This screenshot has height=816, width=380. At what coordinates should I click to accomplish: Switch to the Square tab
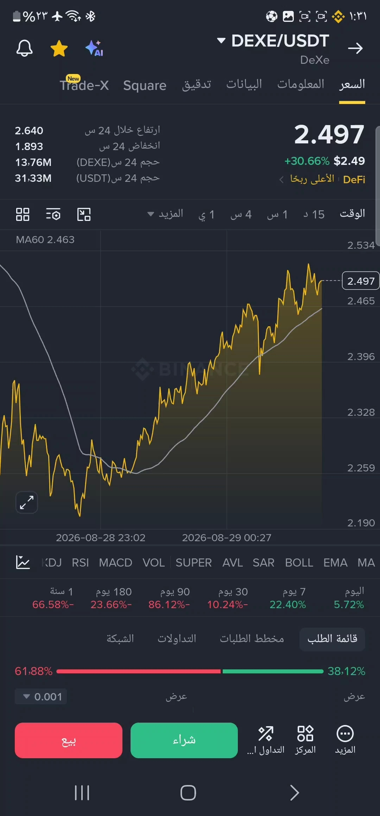[145, 85]
